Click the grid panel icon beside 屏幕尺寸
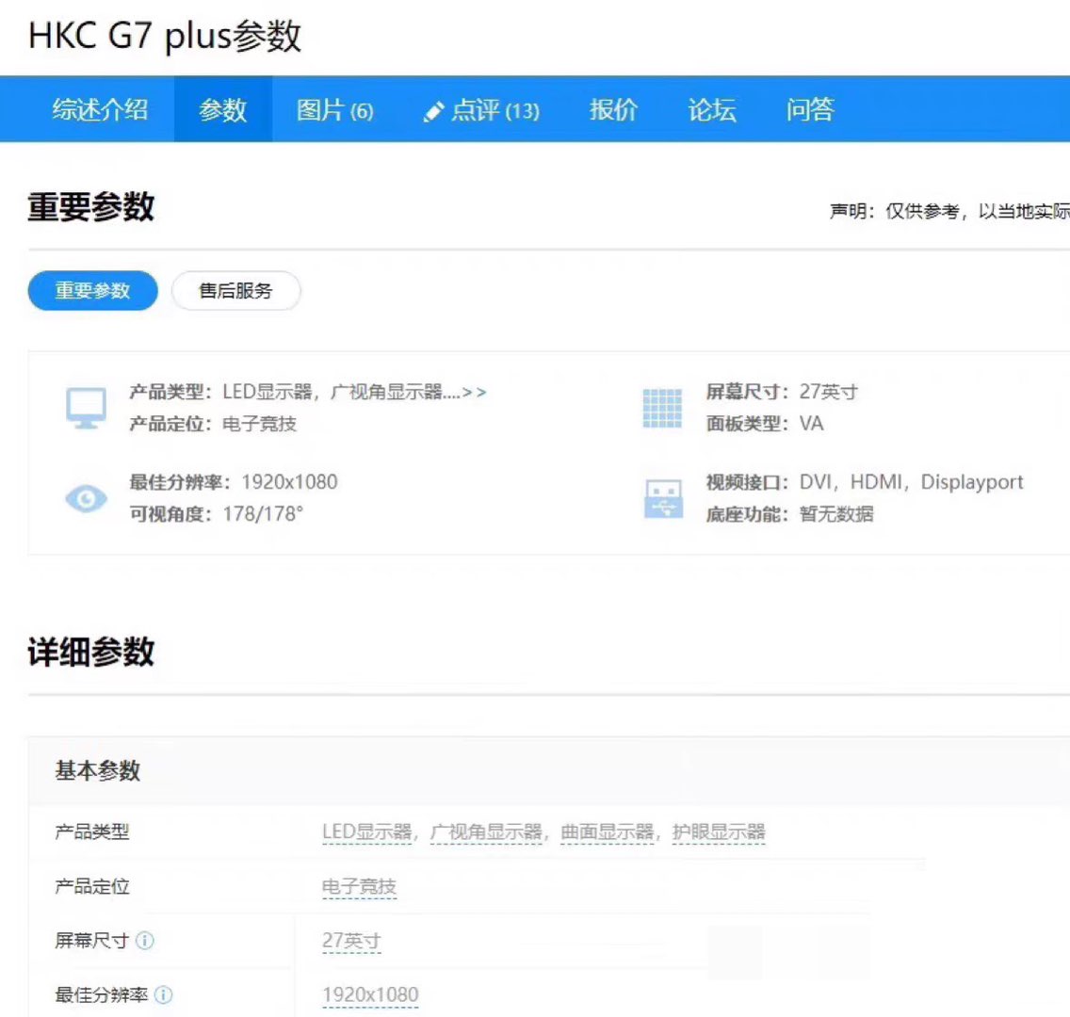 (x=662, y=408)
